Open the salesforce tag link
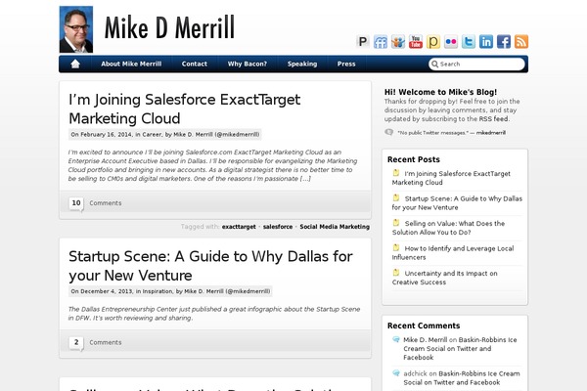This screenshot has height=391, width=587. click(278, 227)
